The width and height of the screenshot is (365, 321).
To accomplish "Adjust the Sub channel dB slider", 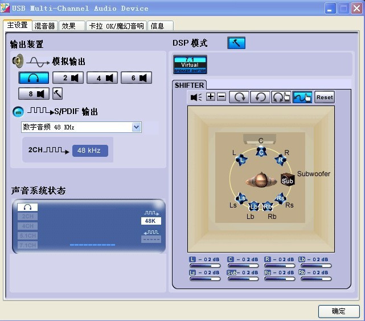I will click(243, 279).
